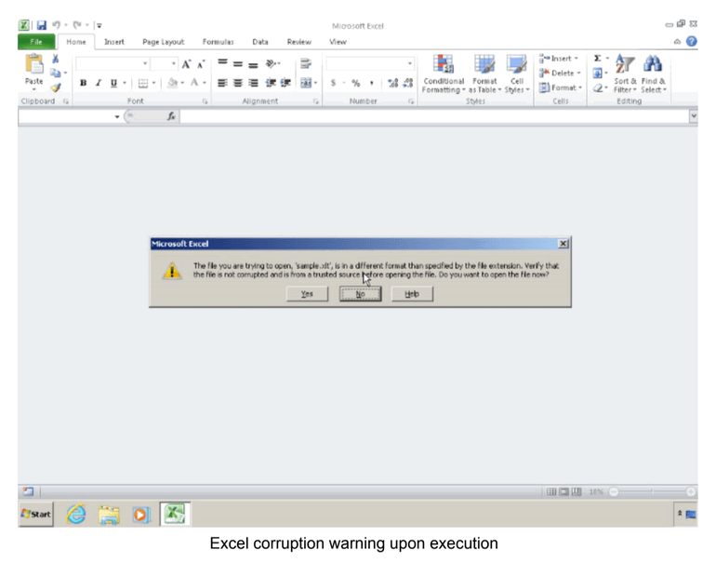This screenshot has width=716, height=563.
Task: Open Conditional Formatting menu
Action: click(x=444, y=74)
